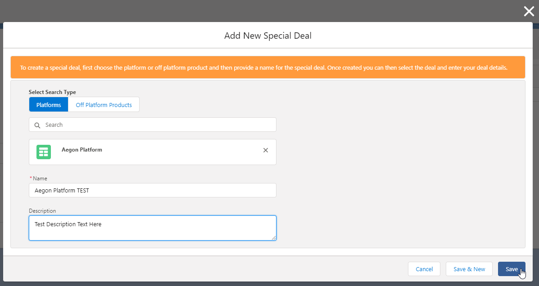Click the red required asterisk beside Name
This screenshot has width=539, height=286.
point(31,179)
